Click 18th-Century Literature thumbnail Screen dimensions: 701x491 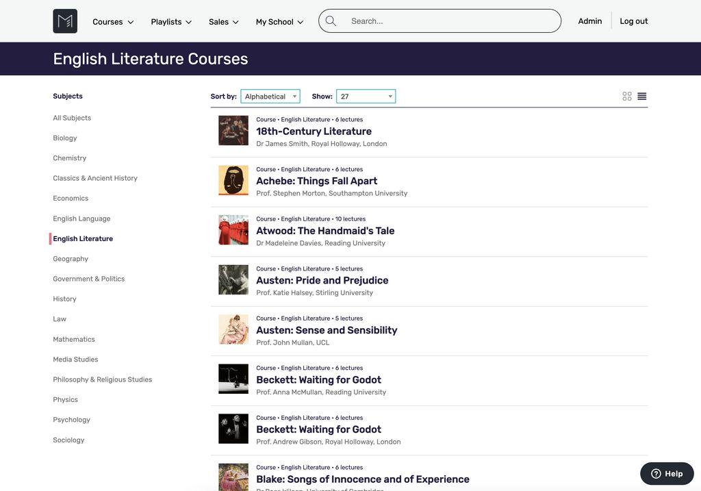click(x=233, y=131)
